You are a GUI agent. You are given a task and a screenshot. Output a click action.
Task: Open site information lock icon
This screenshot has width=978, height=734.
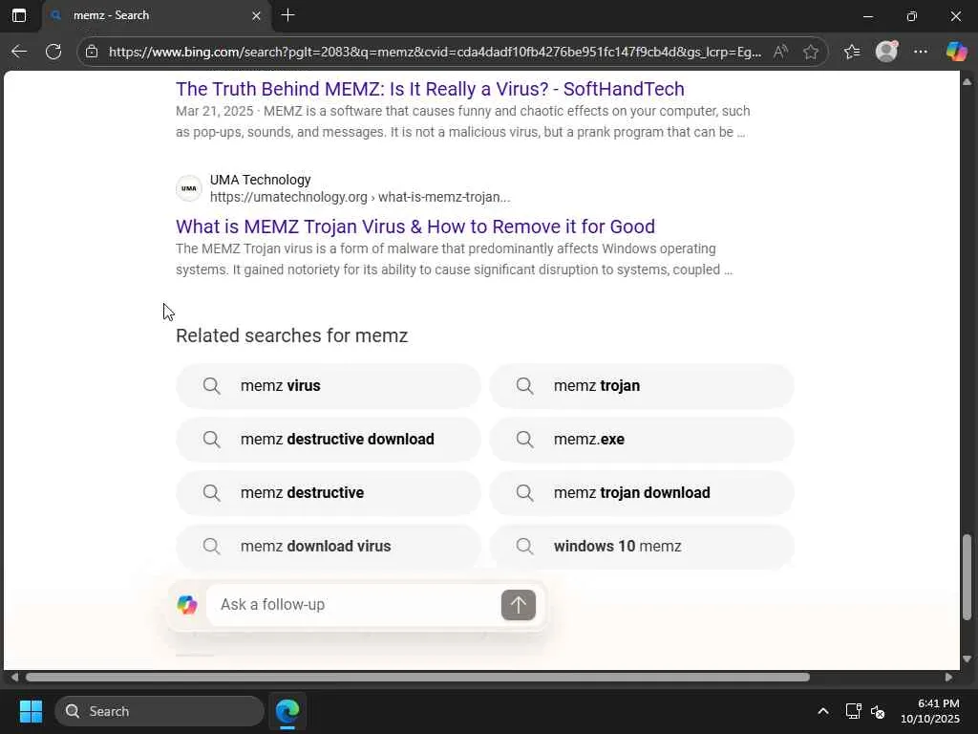click(x=92, y=52)
